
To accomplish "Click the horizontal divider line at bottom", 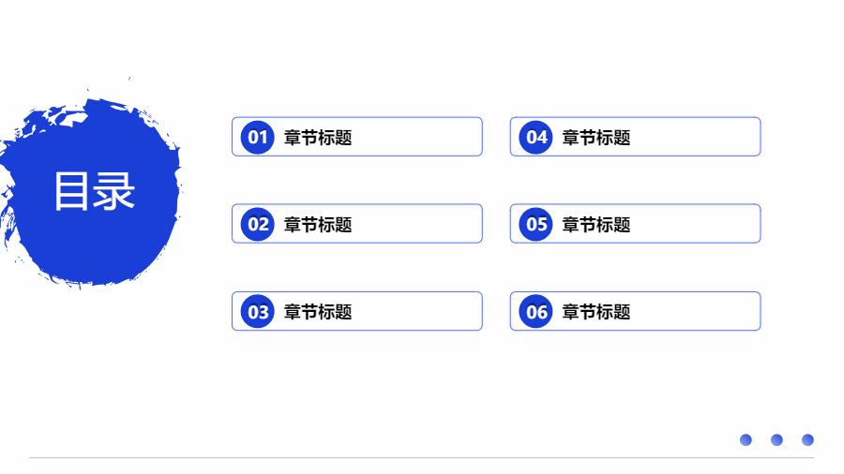I will [x=422, y=458].
